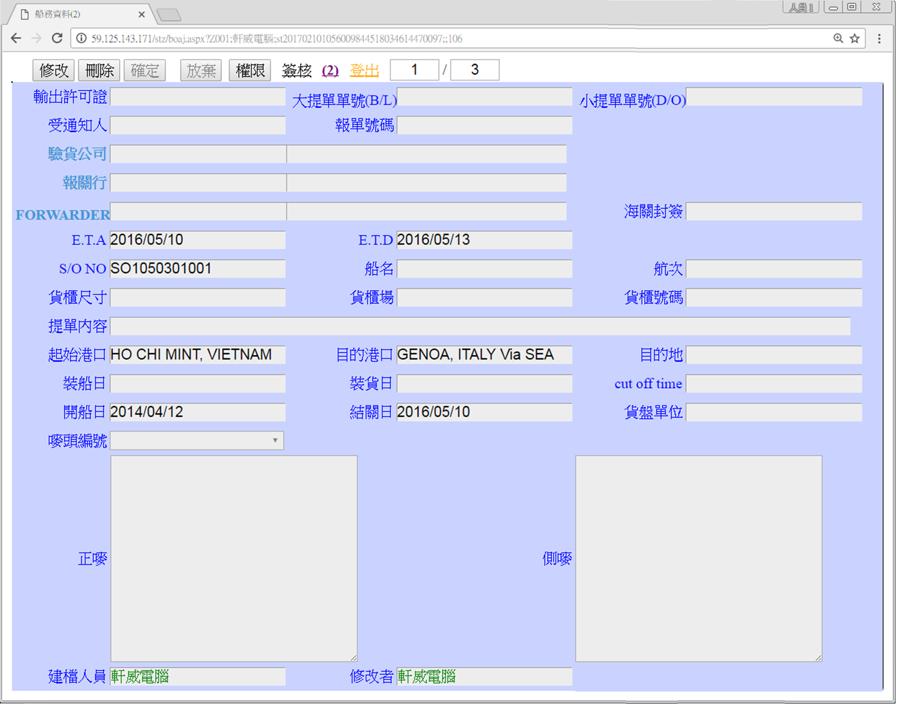Viewport: 897px width, 705px height.
Task: Click the cut off time input field
Action: [x=775, y=384]
